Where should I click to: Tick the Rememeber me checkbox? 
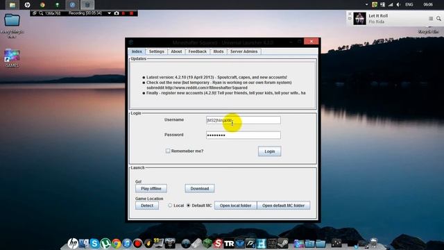click(x=168, y=151)
